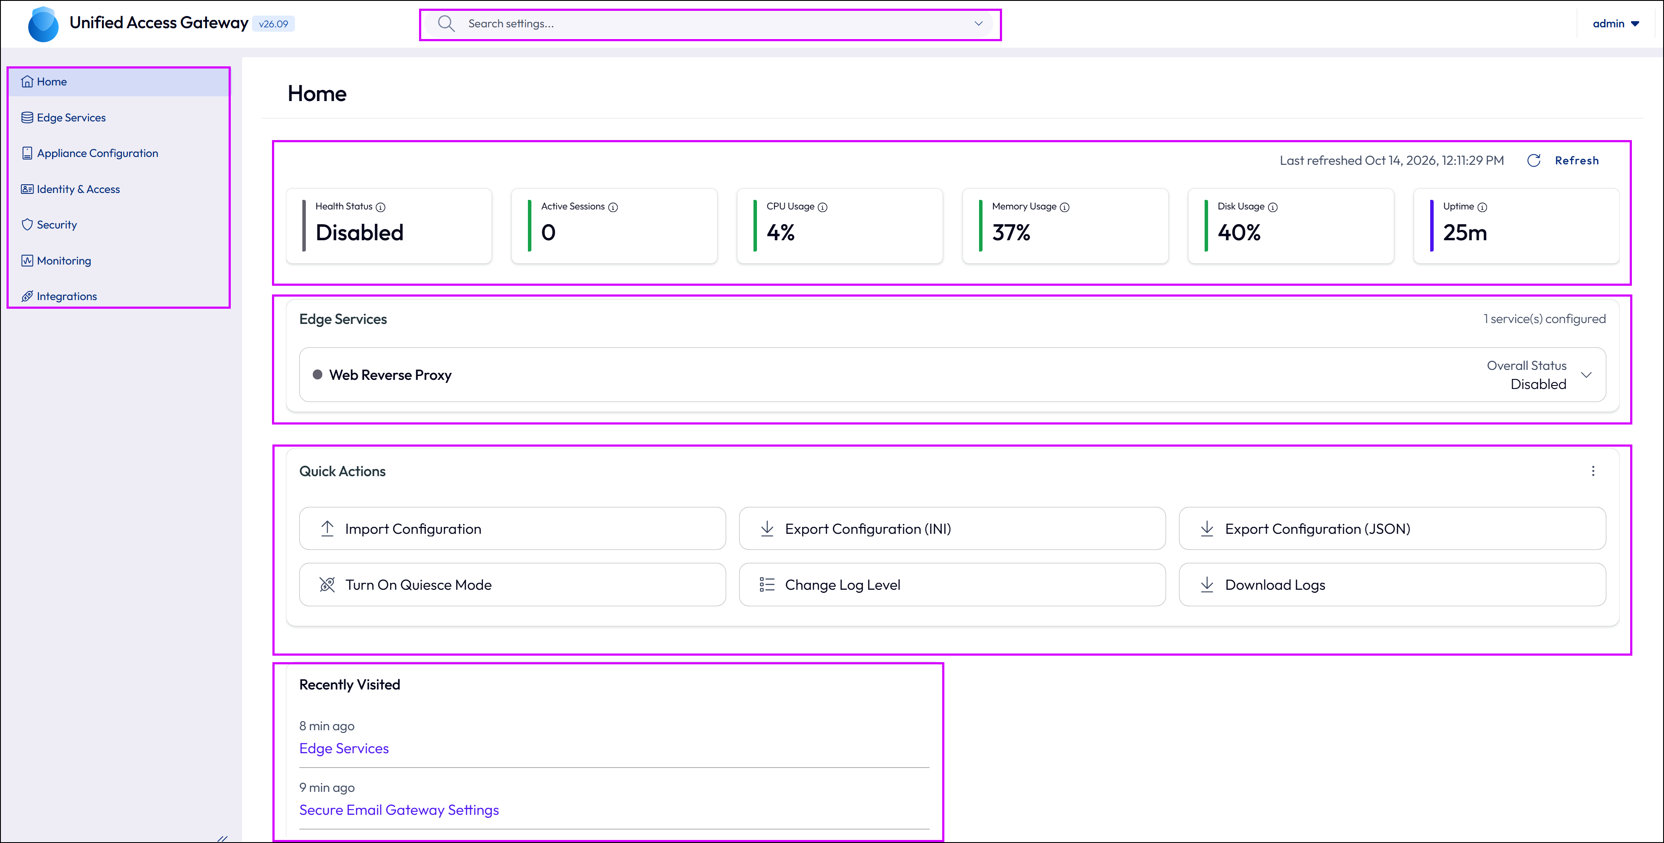The image size is (1664, 843).
Task: Open the admin user dropdown
Action: (x=1616, y=24)
